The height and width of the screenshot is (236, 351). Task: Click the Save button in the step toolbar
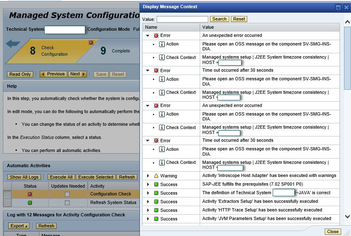[x=101, y=74]
